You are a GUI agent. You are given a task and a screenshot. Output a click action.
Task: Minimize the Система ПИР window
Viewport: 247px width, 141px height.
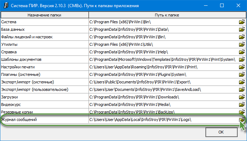[206, 5]
